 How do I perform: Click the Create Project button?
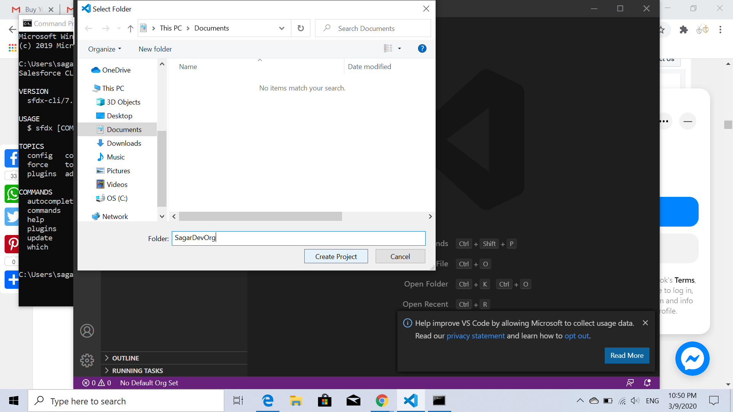click(x=336, y=256)
